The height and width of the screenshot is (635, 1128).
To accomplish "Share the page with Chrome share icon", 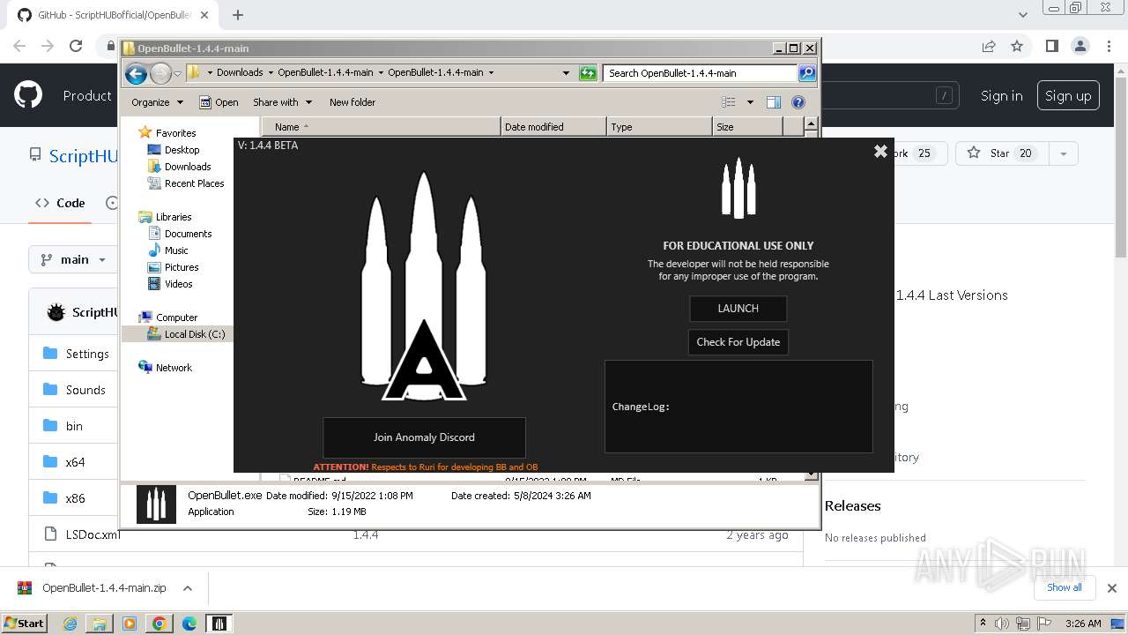I will click(x=989, y=46).
